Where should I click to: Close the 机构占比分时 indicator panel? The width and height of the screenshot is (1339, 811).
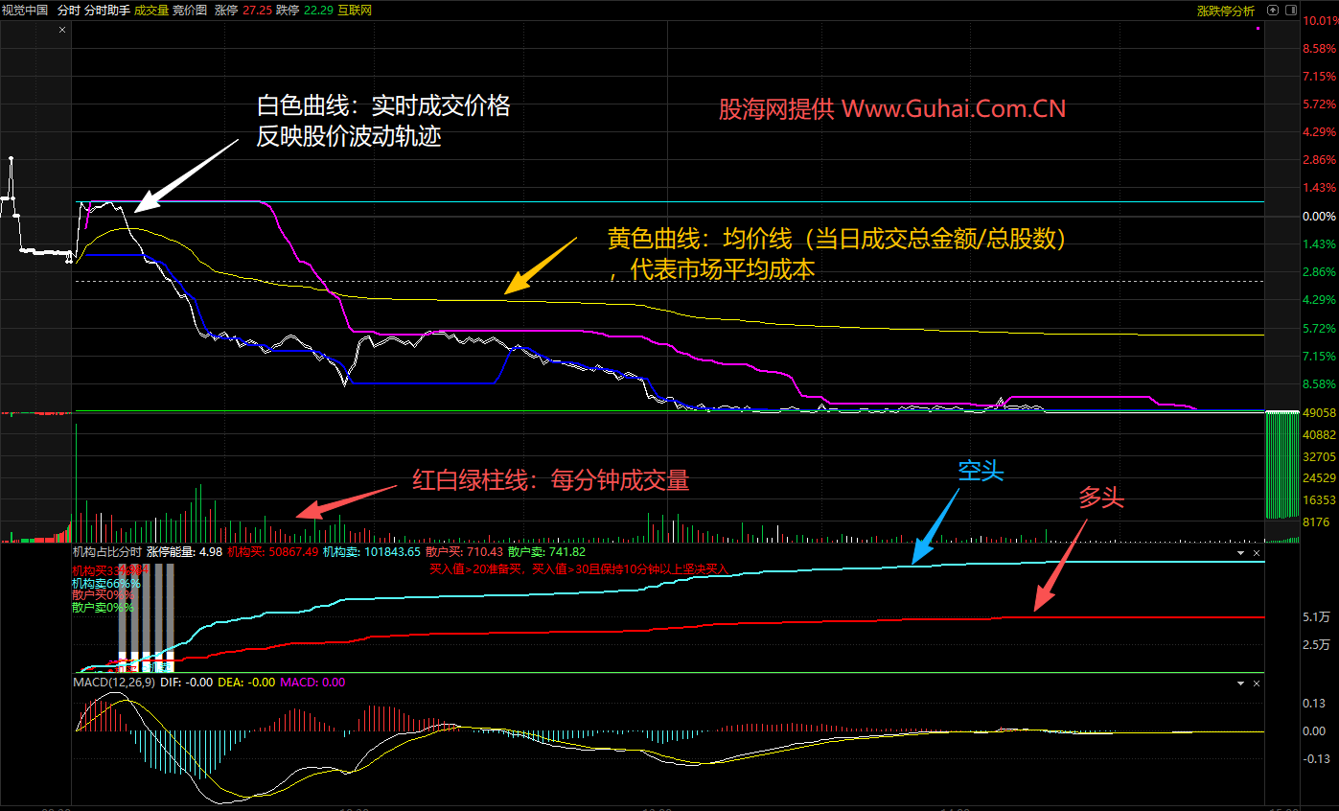[1257, 553]
